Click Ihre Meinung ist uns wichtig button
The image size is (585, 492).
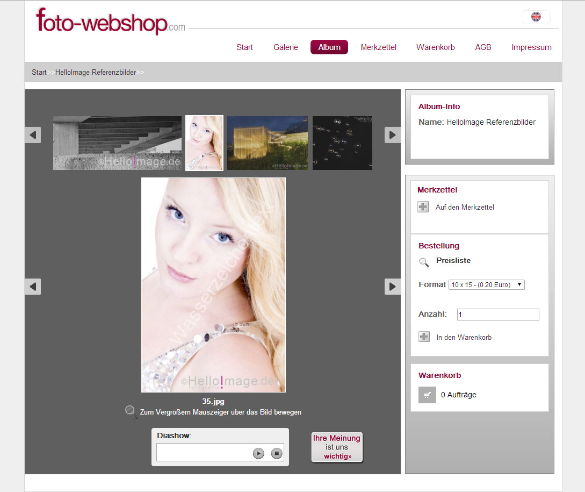coord(337,447)
